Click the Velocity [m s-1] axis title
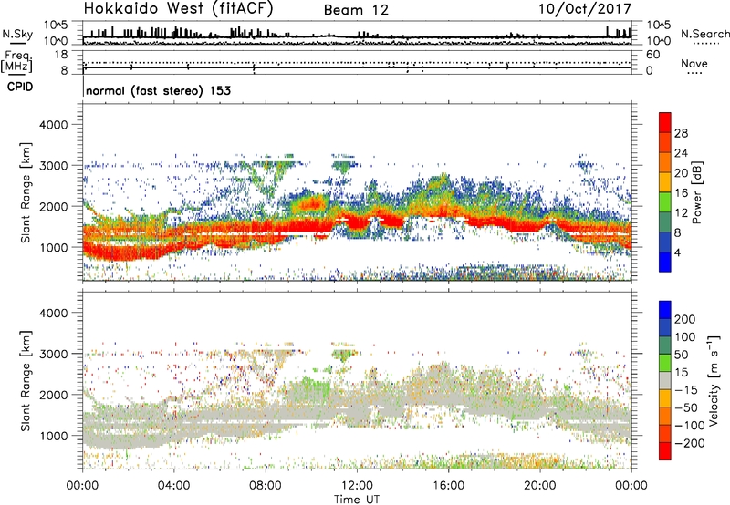730x505 pixels. coord(713,380)
